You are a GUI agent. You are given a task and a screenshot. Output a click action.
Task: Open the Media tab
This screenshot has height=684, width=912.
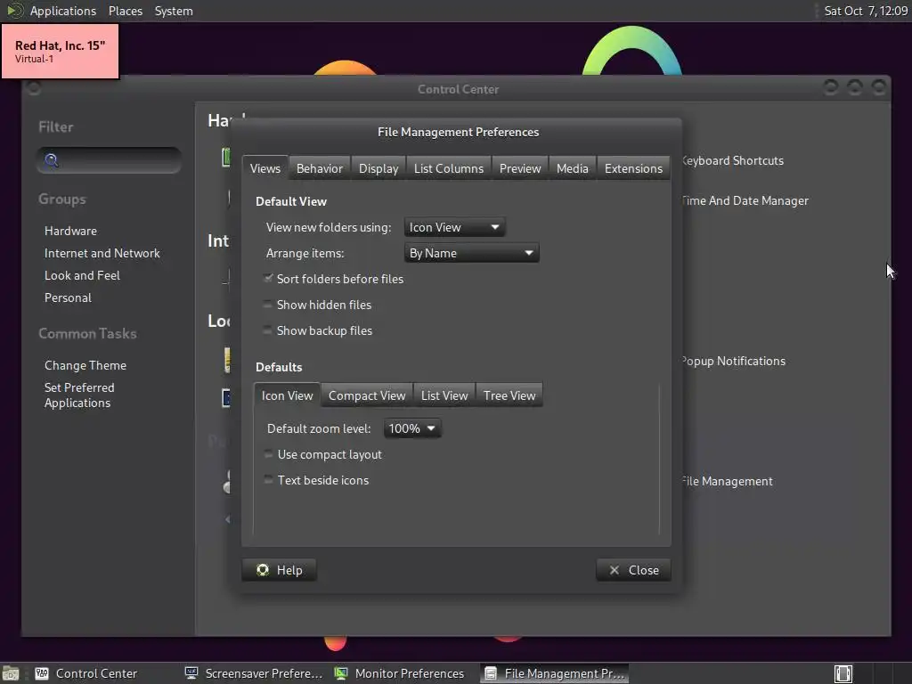tap(573, 168)
